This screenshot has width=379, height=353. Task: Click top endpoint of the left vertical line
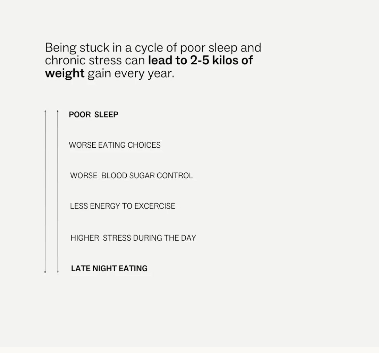(x=45, y=111)
